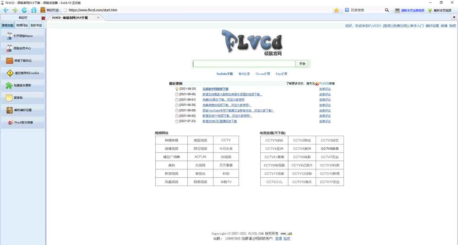The height and width of the screenshot is (245, 458).
Task: Open the 2021-08-09 YouTube downloader news
Action: click(x=238, y=111)
